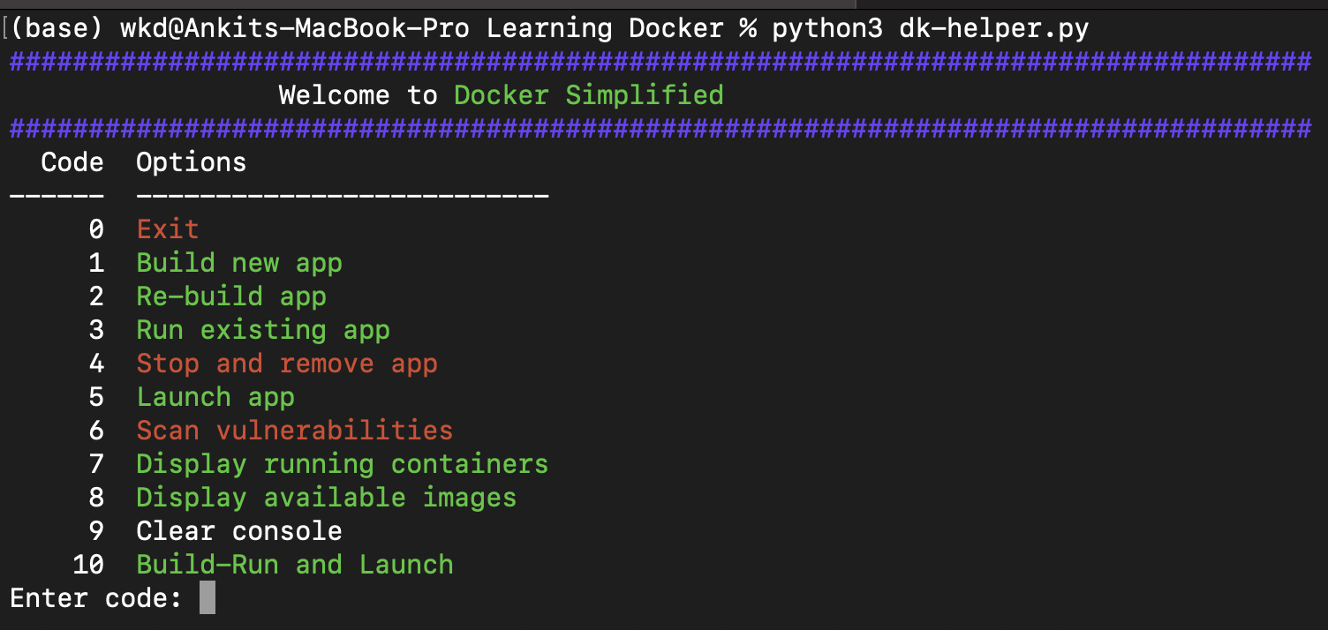Click code number '8' beside Display available images
The width and height of the screenshot is (1328, 630).
pos(96,498)
